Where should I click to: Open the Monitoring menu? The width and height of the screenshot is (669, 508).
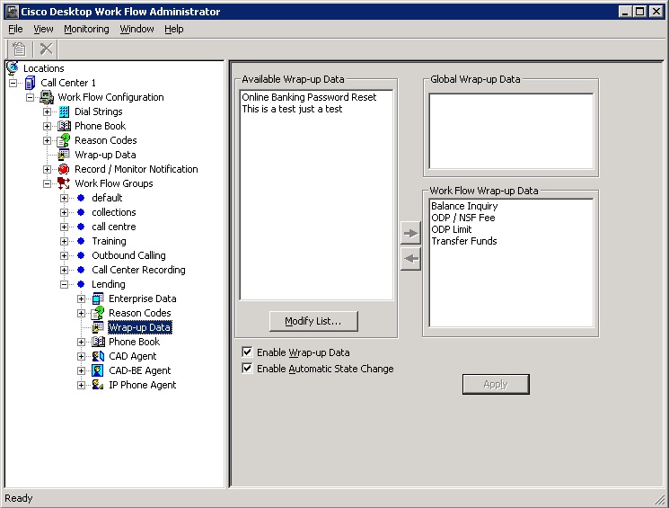[86, 29]
